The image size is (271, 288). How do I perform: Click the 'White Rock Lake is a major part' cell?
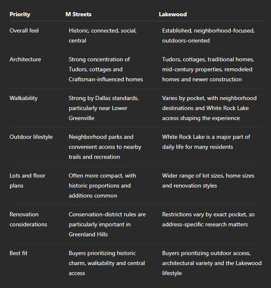(x=206, y=142)
